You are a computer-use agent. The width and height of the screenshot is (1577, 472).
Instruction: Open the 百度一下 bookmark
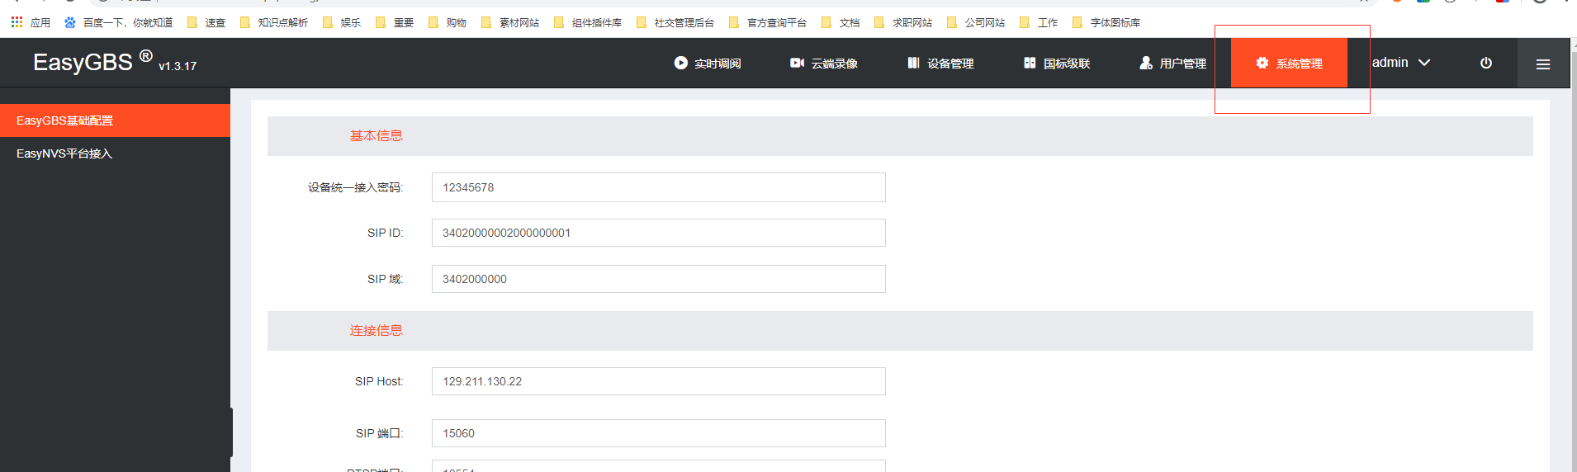coord(119,22)
